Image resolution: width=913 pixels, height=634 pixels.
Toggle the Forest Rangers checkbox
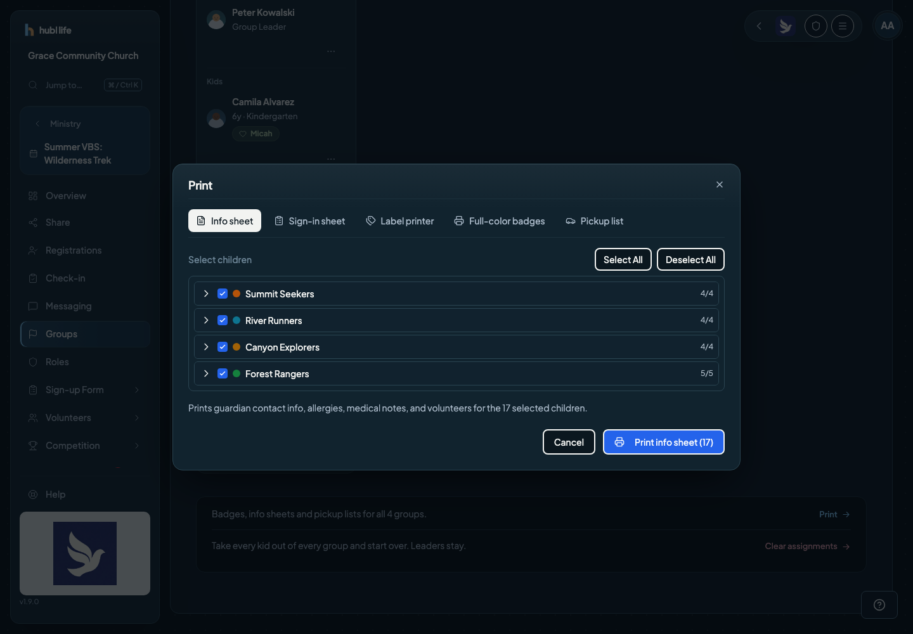(223, 373)
